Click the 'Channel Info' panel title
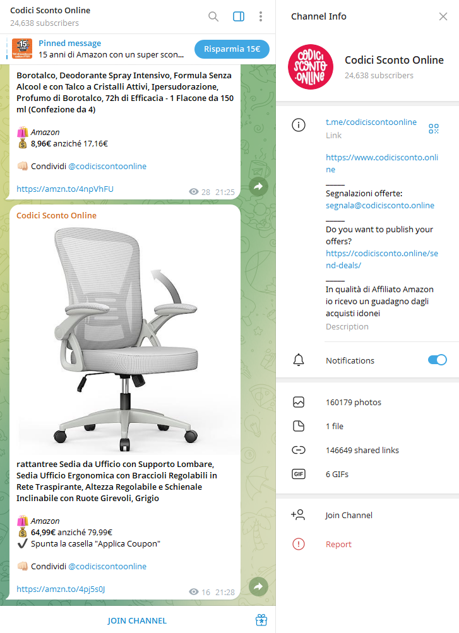The width and height of the screenshot is (459, 633). [318, 16]
